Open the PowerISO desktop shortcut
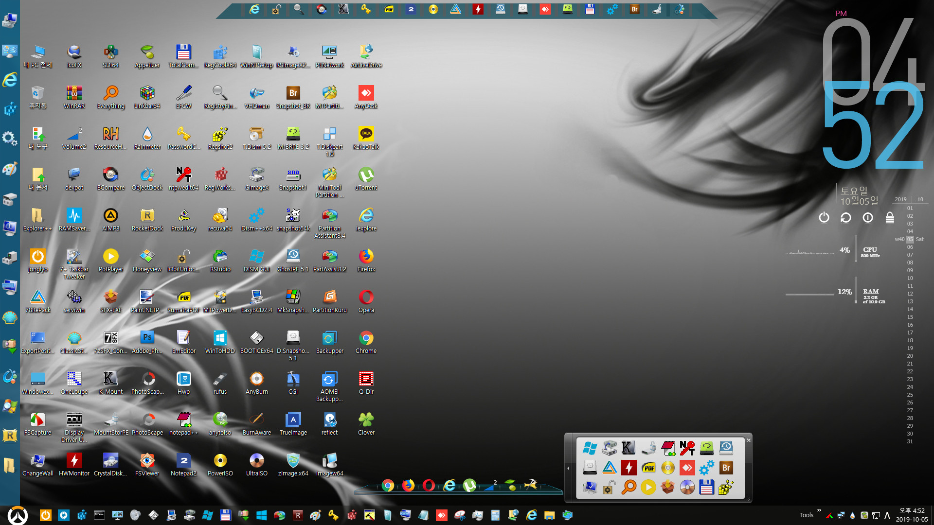Viewport: 934px width, 525px height. coord(220,464)
